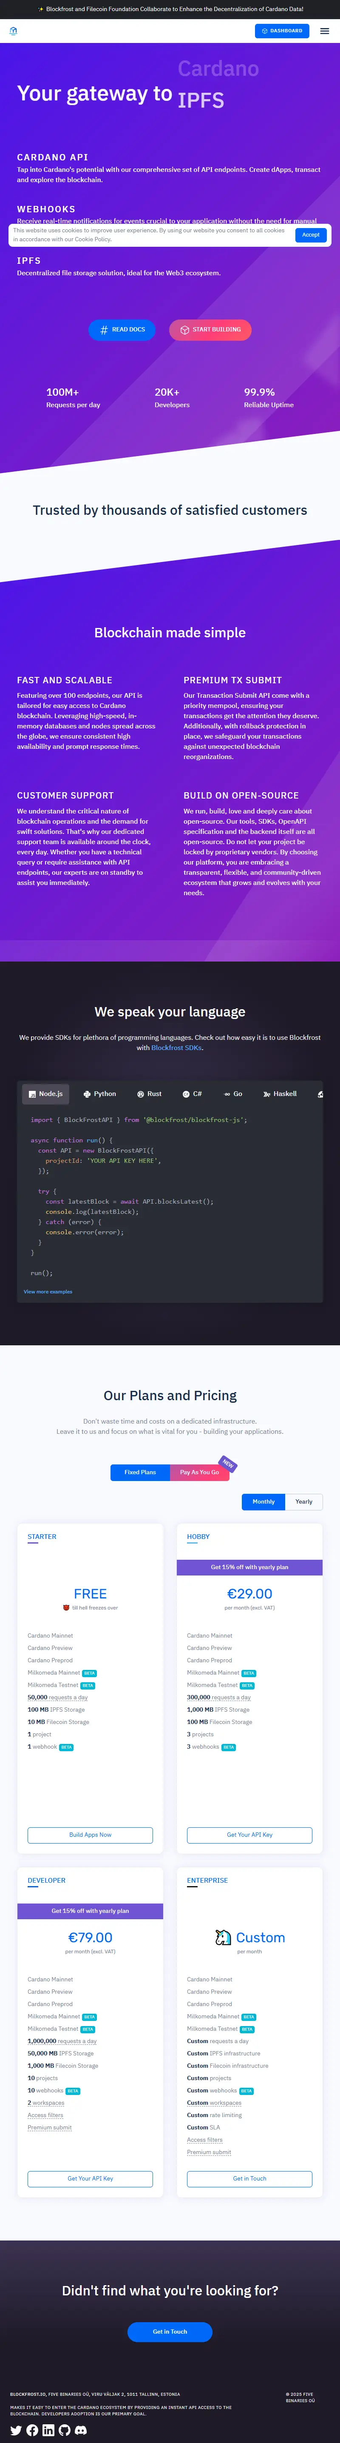The width and height of the screenshot is (340, 2443).
Task: Click the '#' icon on Read Docs
Action: 104,330
